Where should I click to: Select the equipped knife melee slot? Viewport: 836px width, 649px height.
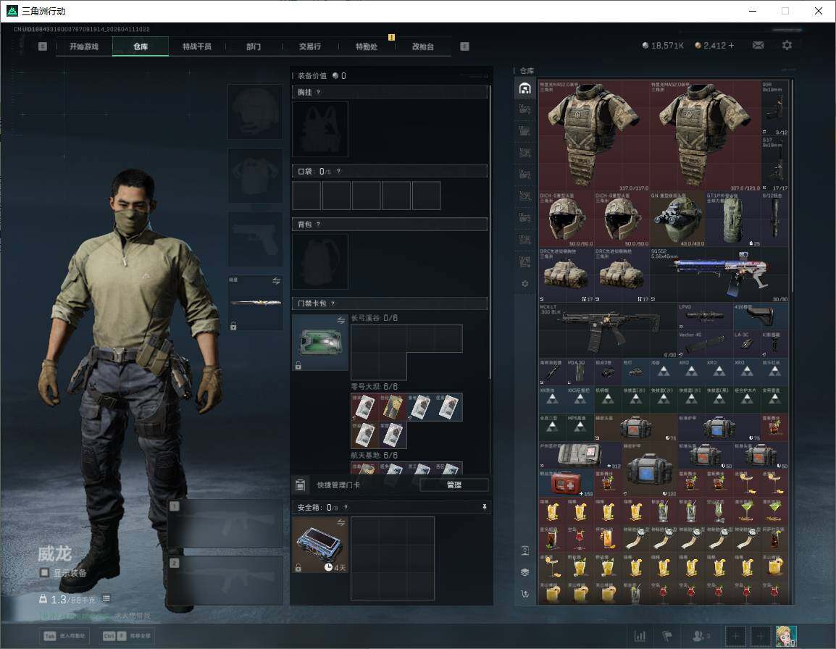(256, 302)
